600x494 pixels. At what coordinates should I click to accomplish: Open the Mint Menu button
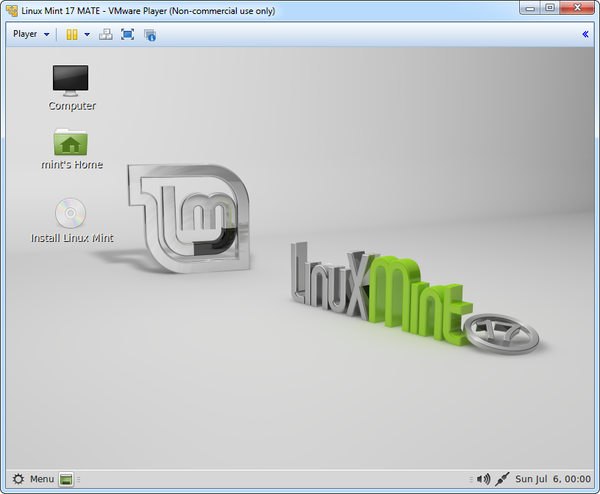[33, 479]
